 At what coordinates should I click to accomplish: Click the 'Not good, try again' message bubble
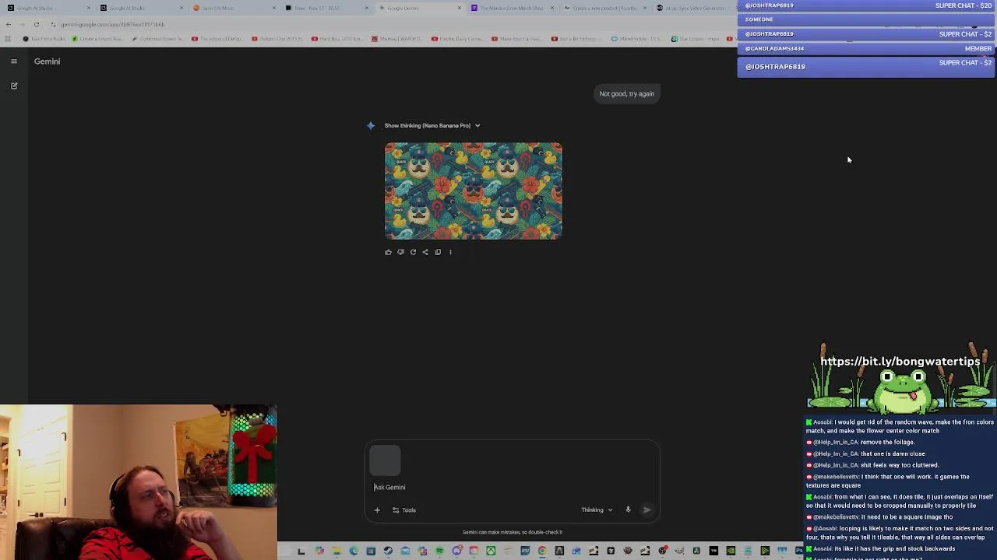tap(627, 93)
